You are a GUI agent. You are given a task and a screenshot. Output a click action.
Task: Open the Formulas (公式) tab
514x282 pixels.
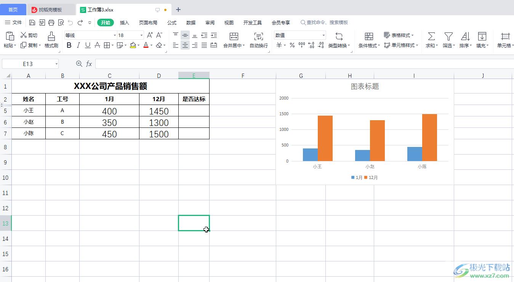(x=172, y=23)
